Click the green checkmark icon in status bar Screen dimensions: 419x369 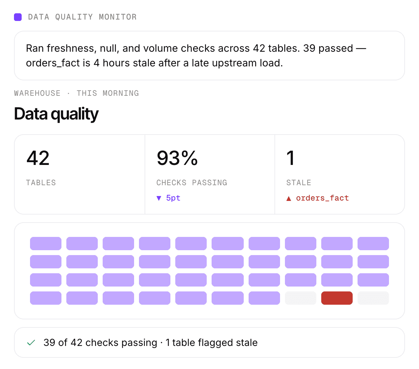31,343
